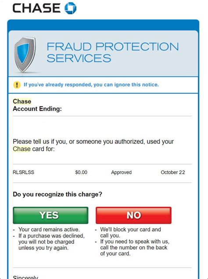Select the 'already responded' notice text

[91, 84]
